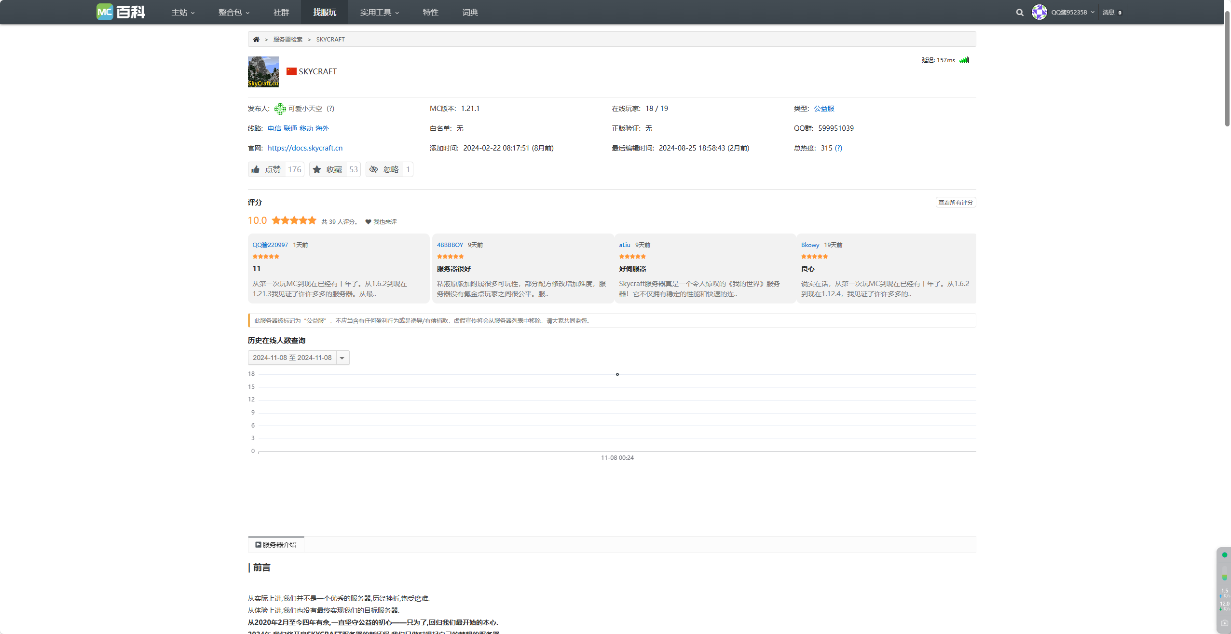Click the 公益服 type link
Screen dimensions: 1231x634
pos(824,109)
